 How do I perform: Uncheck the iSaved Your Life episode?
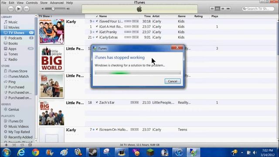[97, 21]
